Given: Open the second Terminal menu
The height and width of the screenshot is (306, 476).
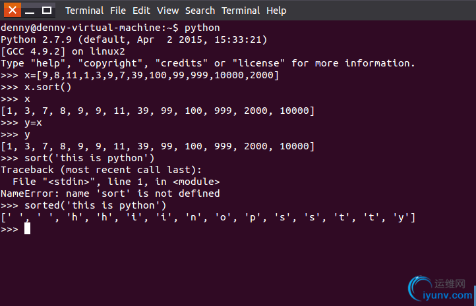Looking at the screenshot, I should tap(241, 11).
